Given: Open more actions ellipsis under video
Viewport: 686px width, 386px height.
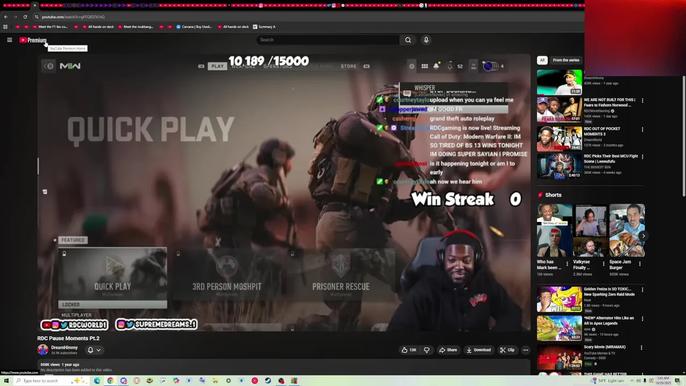Looking at the screenshot, I should (525, 350).
